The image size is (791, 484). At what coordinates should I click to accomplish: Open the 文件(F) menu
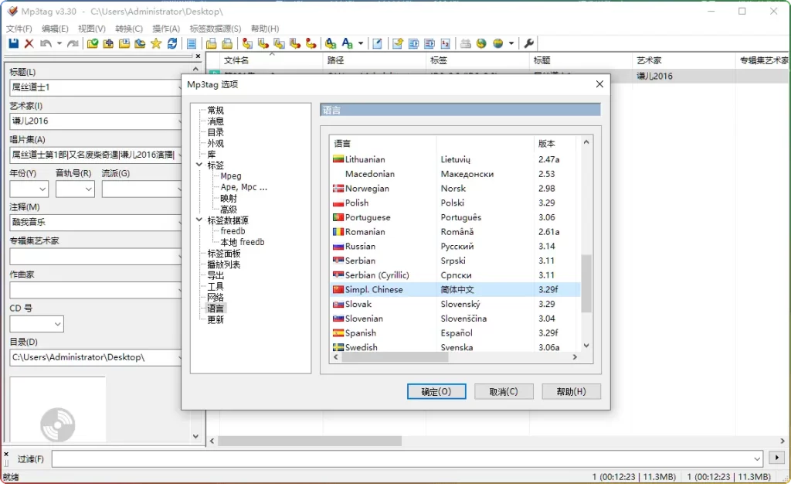[x=19, y=29]
